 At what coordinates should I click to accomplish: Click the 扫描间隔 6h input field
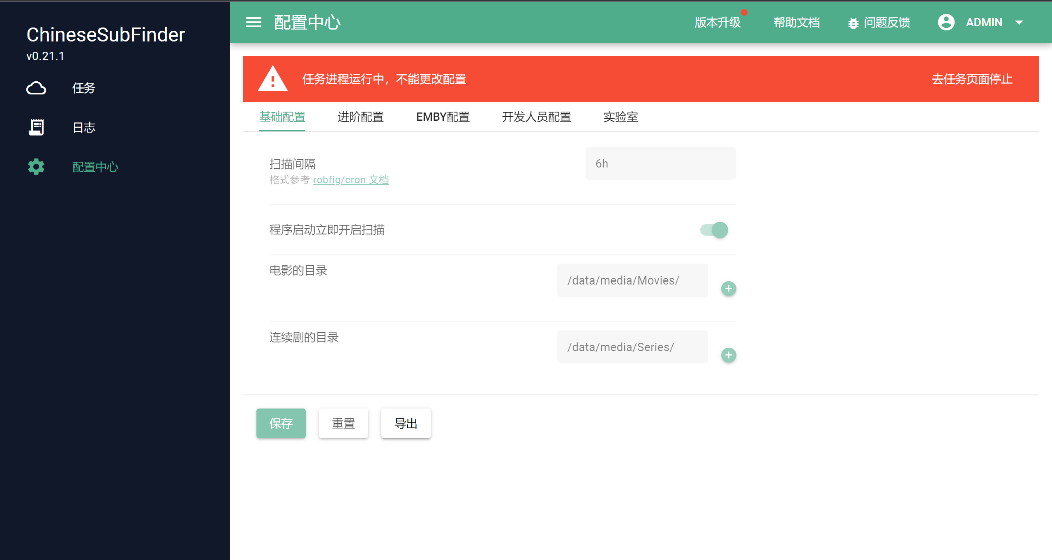[661, 163]
